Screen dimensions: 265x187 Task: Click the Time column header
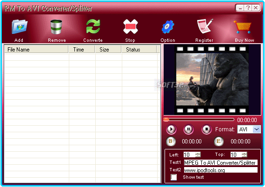coord(82,49)
